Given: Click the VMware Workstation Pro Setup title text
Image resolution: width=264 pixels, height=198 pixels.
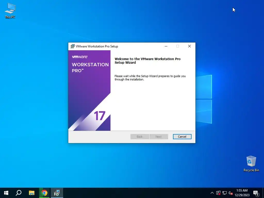Looking at the screenshot, I should 97,46.
